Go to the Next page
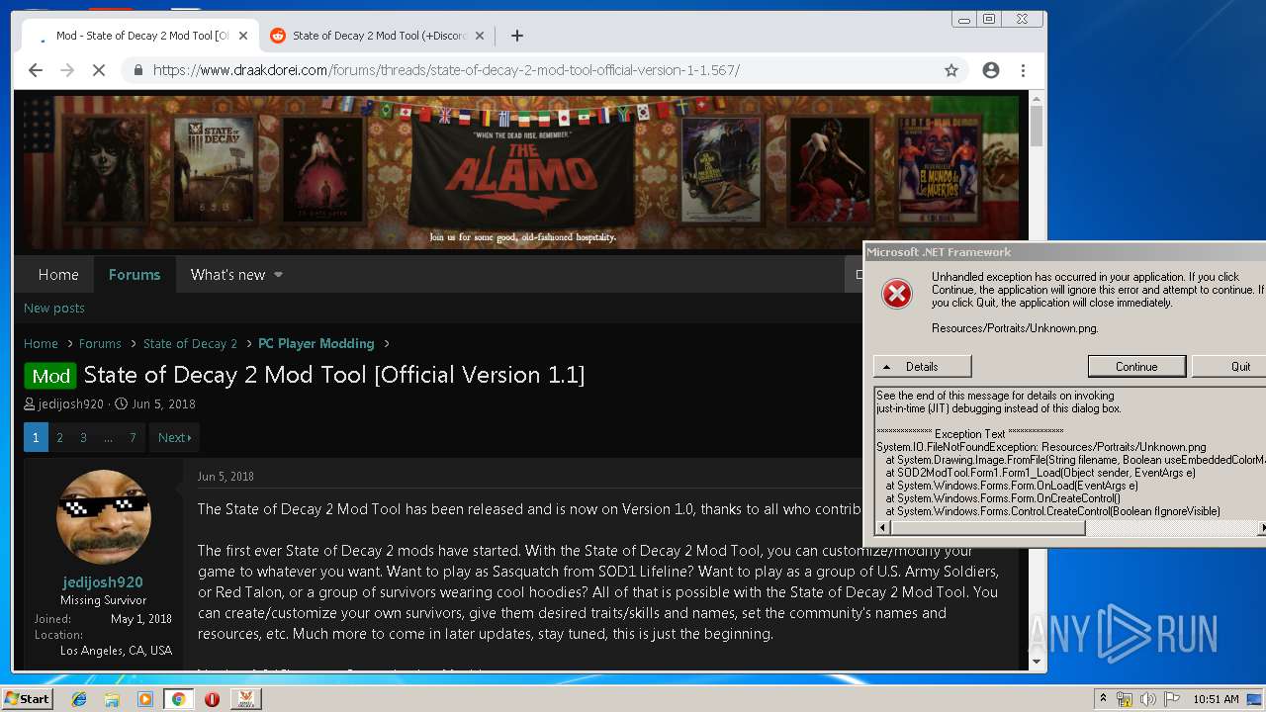 pos(174,437)
